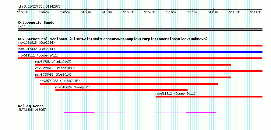
Task: Select the esv2759613 variant bar
Action: [x=149, y=71]
